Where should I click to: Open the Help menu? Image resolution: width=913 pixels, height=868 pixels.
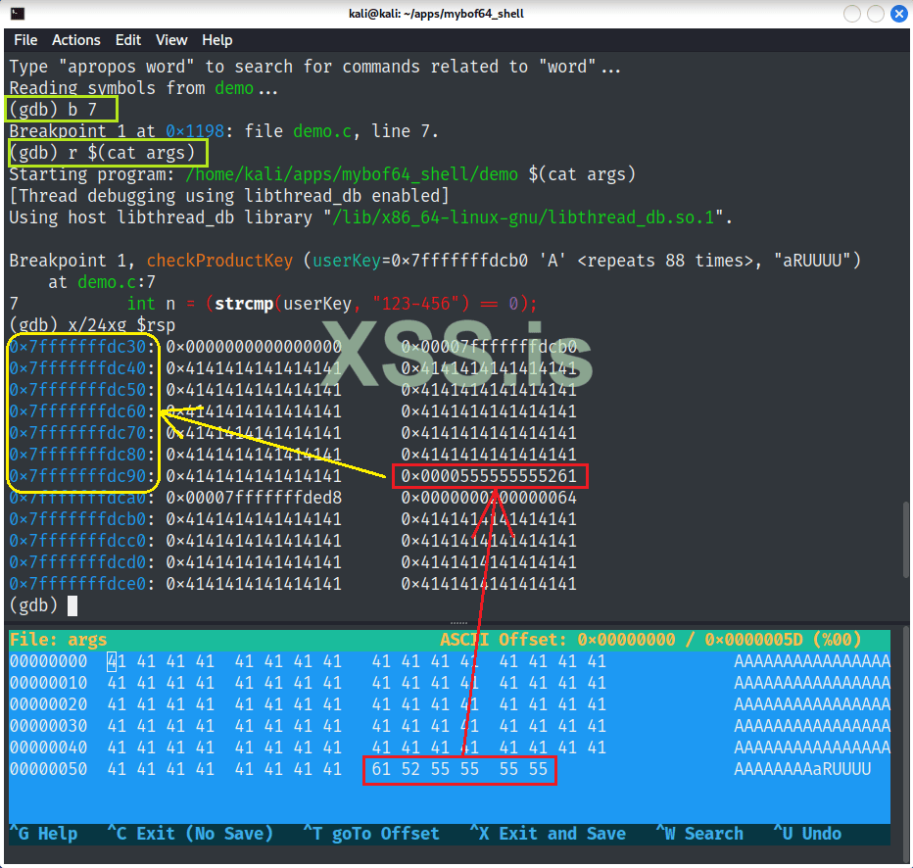[217, 40]
